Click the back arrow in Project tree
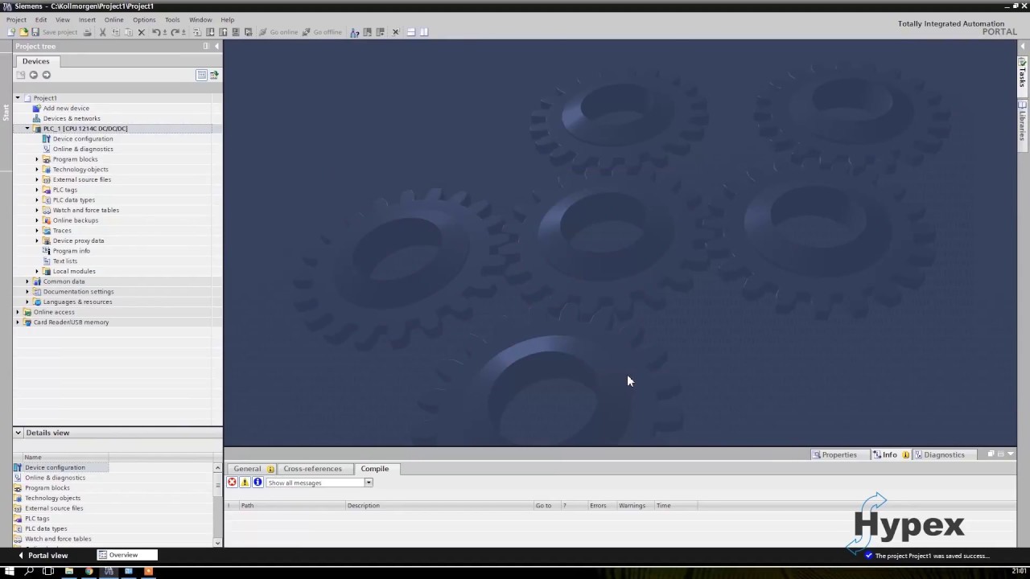The height and width of the screenshot is (579, 1030). click(x=33, y=75)
